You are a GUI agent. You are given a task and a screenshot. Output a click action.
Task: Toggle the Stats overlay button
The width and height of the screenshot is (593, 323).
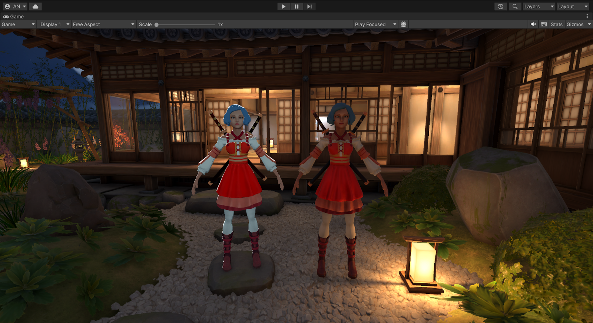click(556, 24)
